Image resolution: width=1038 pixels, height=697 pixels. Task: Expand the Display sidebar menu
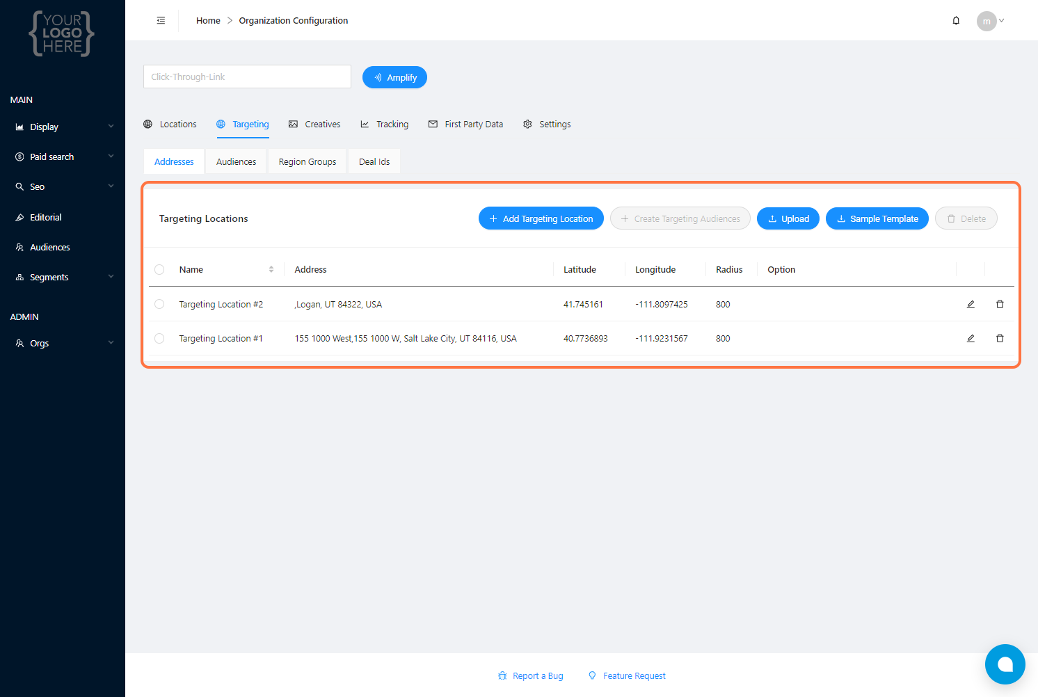click(63, 127)
